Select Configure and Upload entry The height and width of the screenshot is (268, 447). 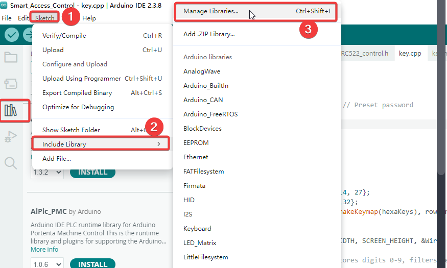(x=102, y=64)
